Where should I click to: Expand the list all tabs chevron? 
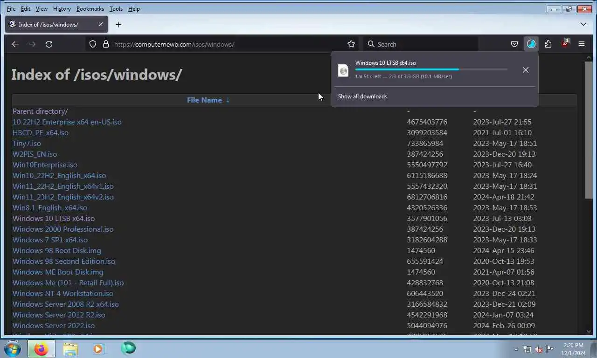(x=583, y=24)
